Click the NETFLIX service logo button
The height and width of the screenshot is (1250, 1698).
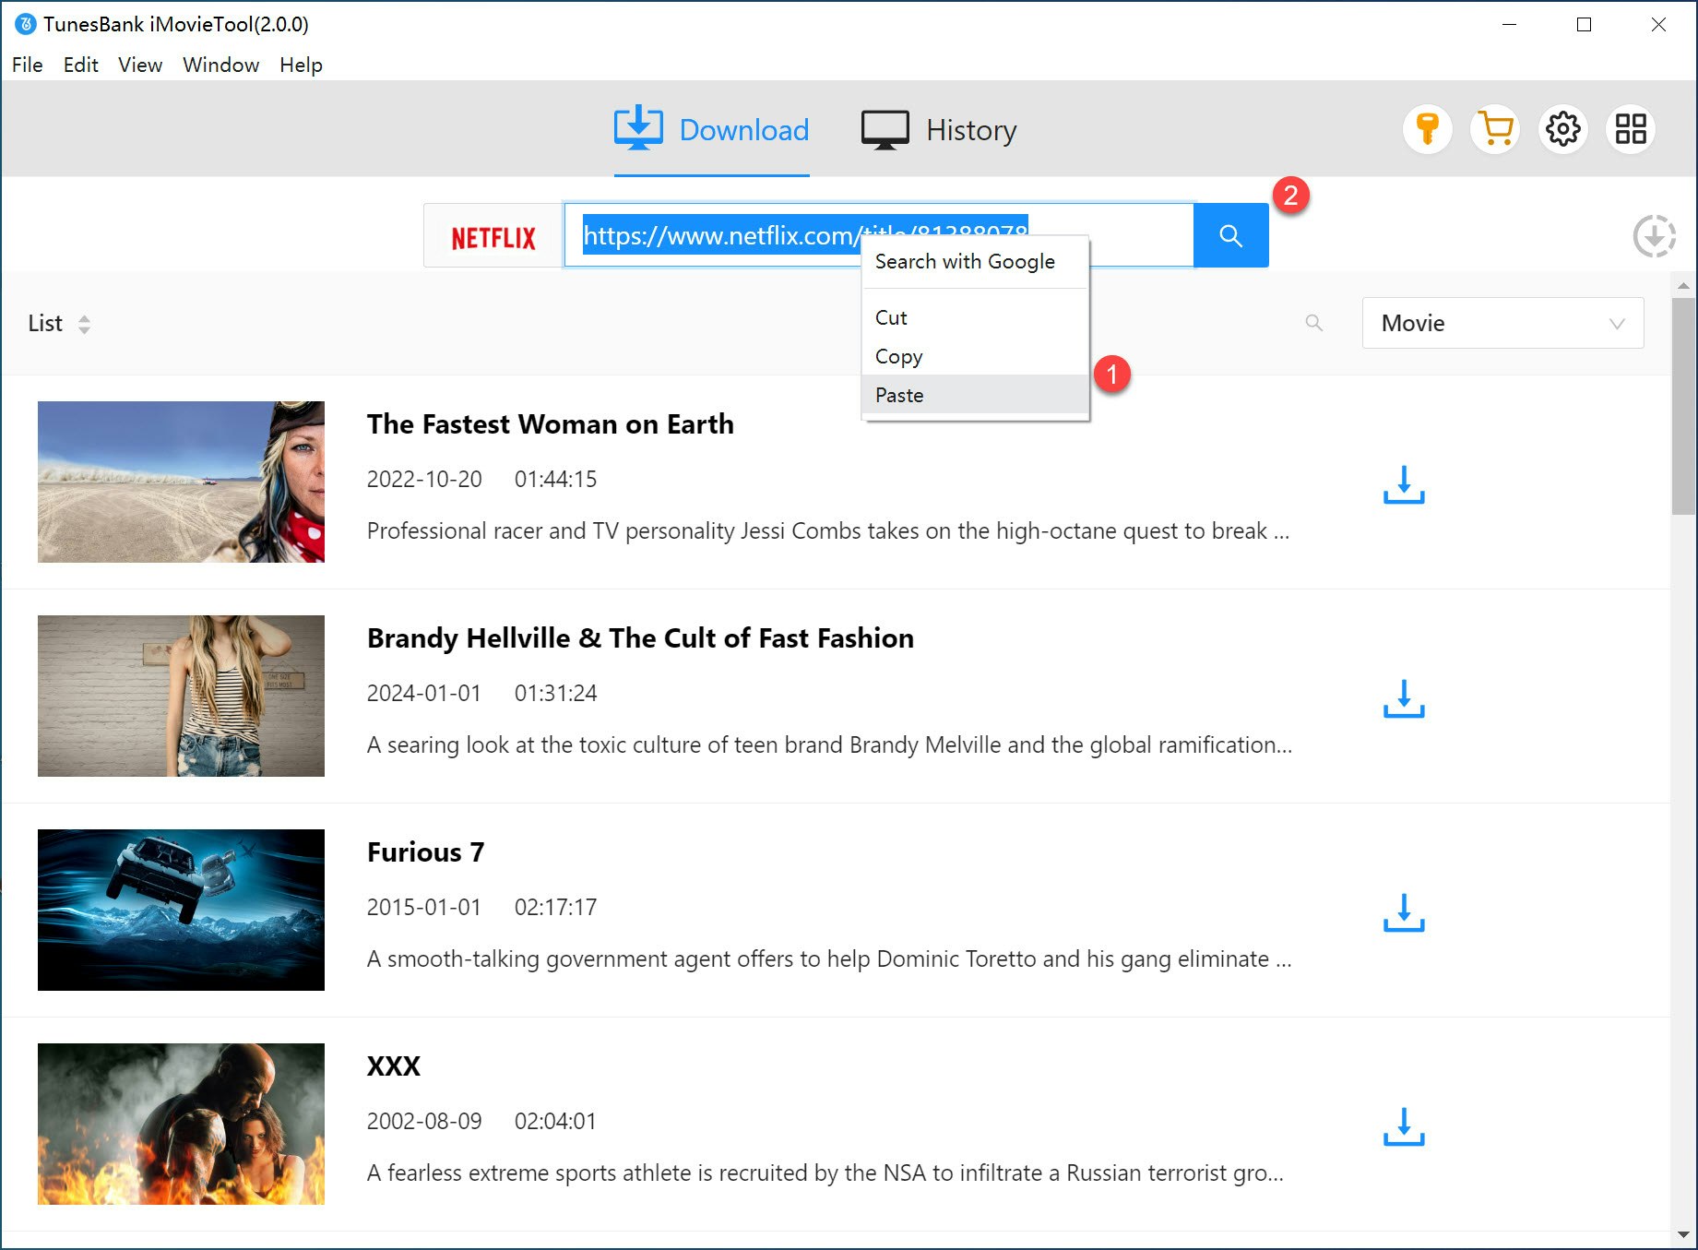[493, 236]
